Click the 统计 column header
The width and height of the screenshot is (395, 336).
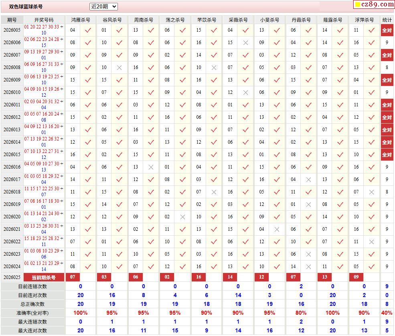click(387, 20)
